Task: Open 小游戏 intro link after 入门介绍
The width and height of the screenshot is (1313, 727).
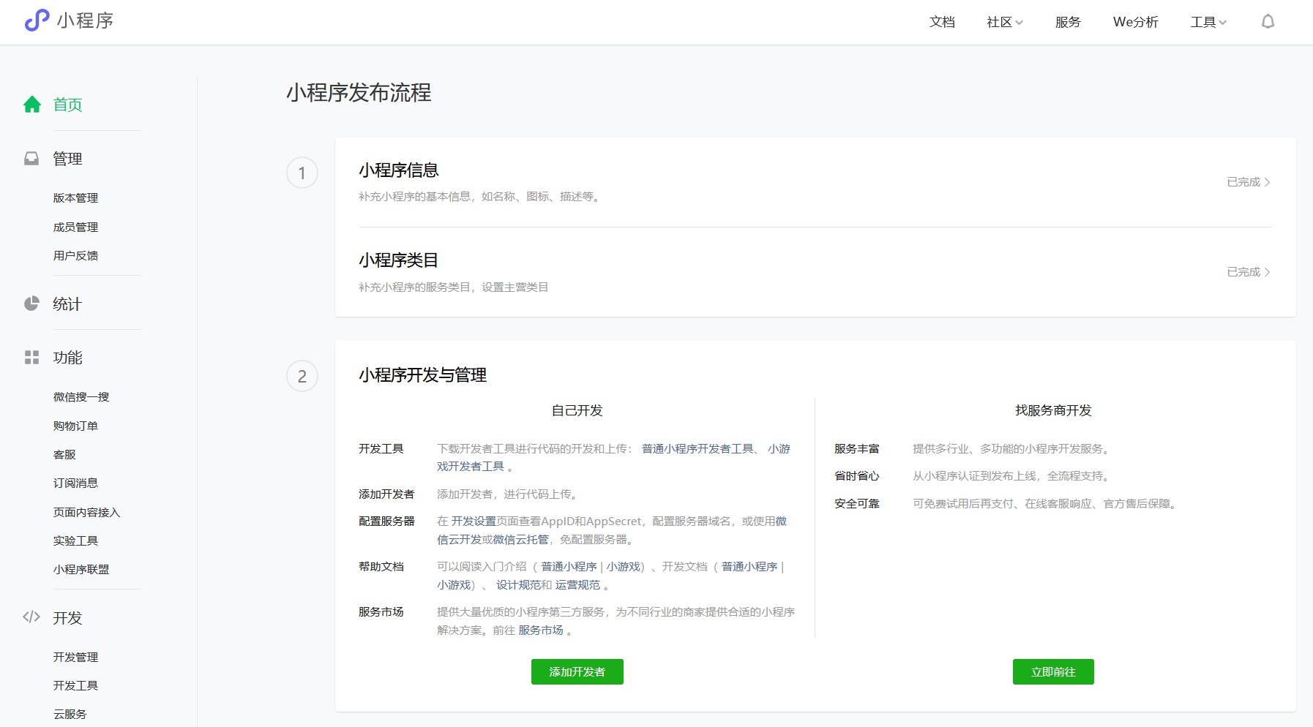Action: 623,566
